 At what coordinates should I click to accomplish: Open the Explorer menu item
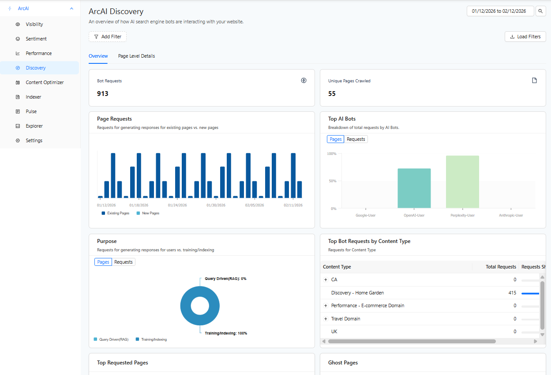[34, 126]
